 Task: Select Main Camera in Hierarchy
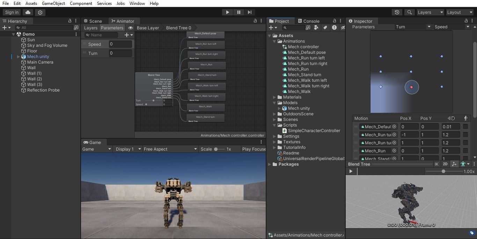[40, 62]
